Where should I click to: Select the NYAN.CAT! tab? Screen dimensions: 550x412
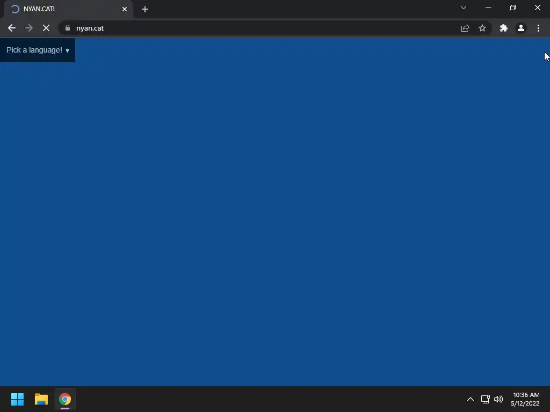(x=68, y=9)
